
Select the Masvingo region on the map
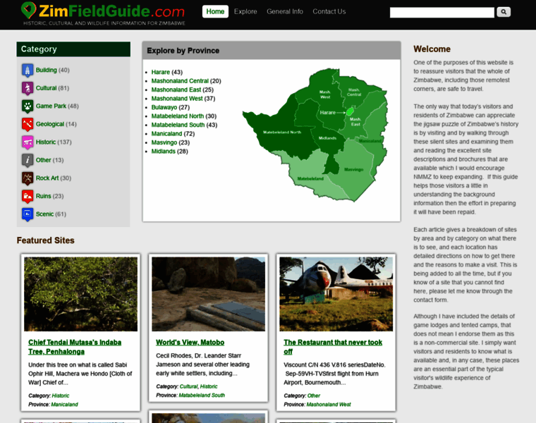352,169
